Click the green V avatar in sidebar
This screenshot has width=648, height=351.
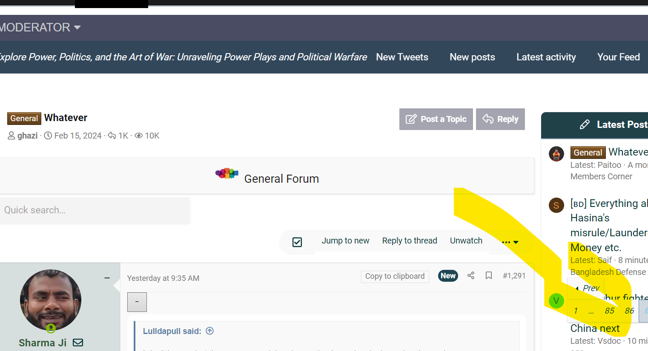(556, 301)
